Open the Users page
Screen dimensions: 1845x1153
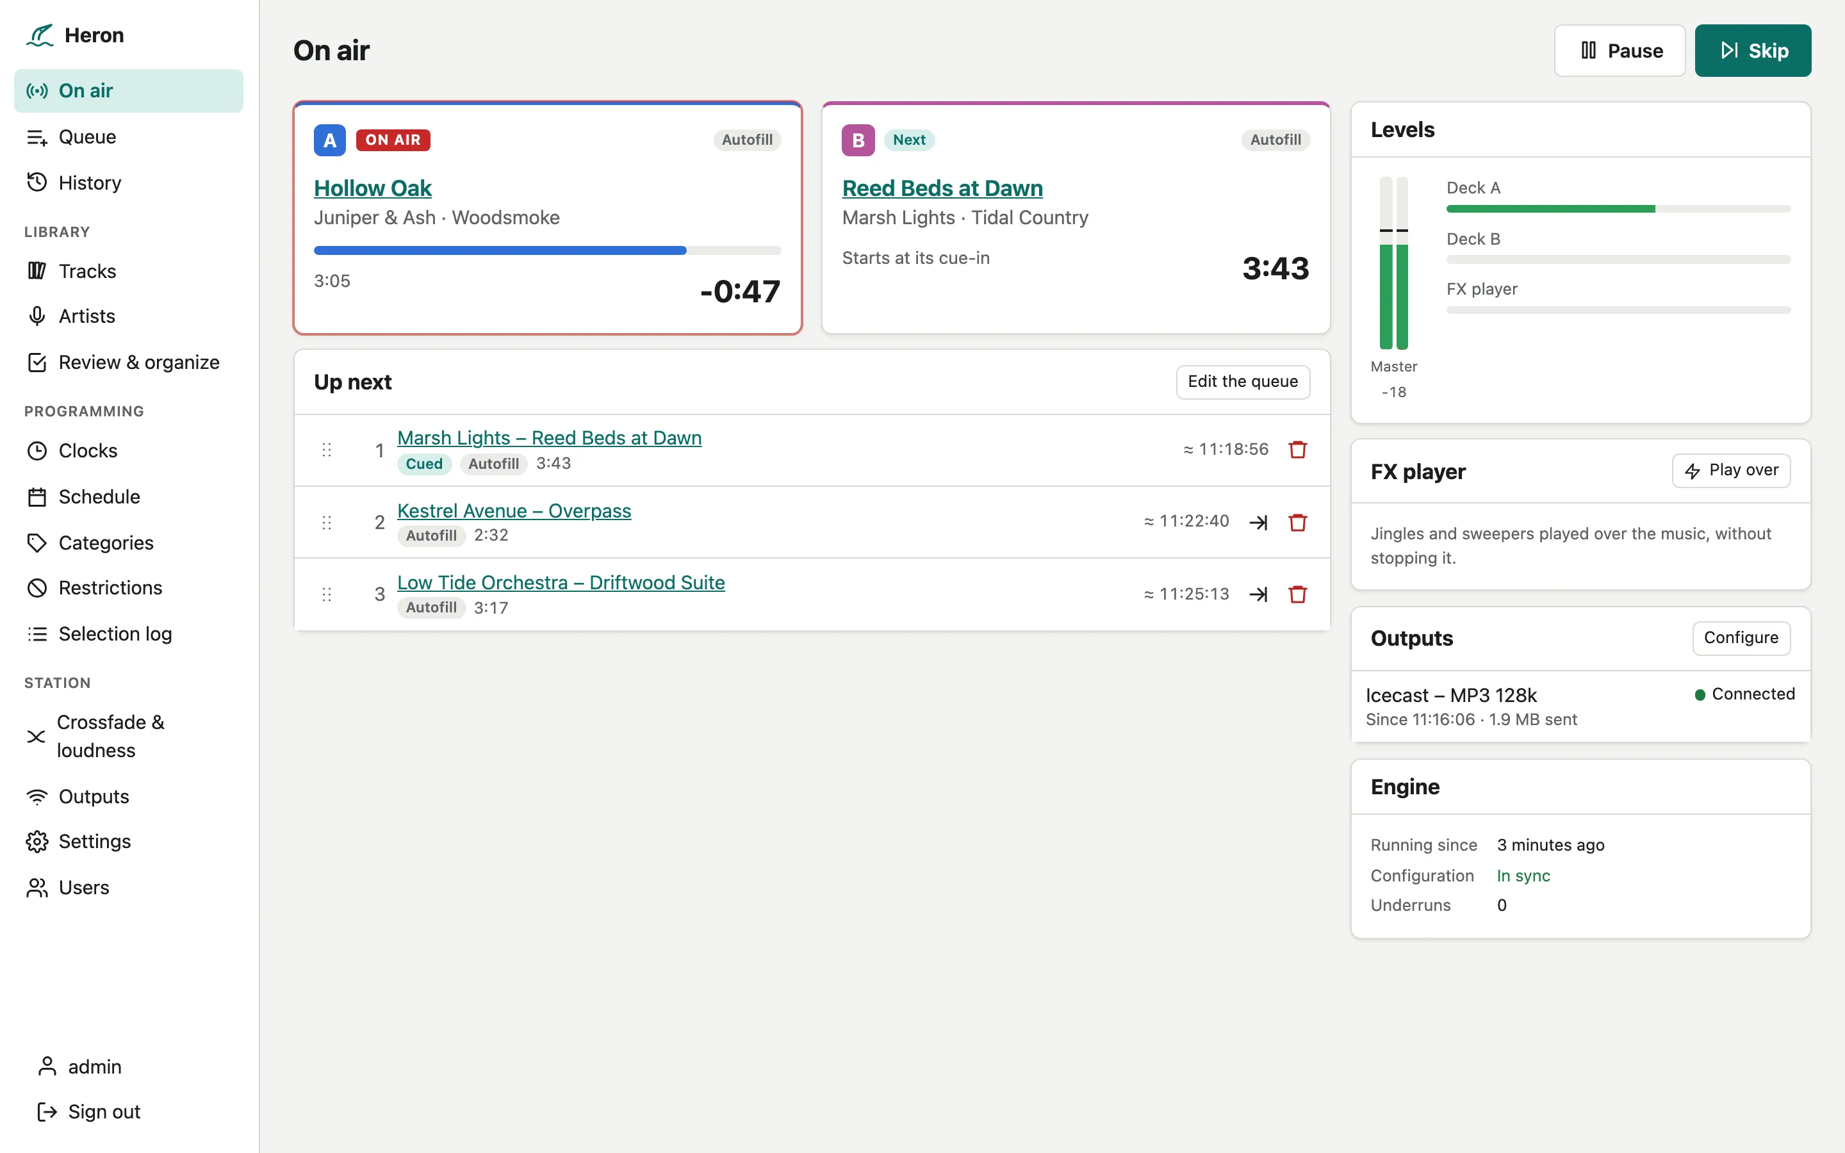tap(128, 888)
